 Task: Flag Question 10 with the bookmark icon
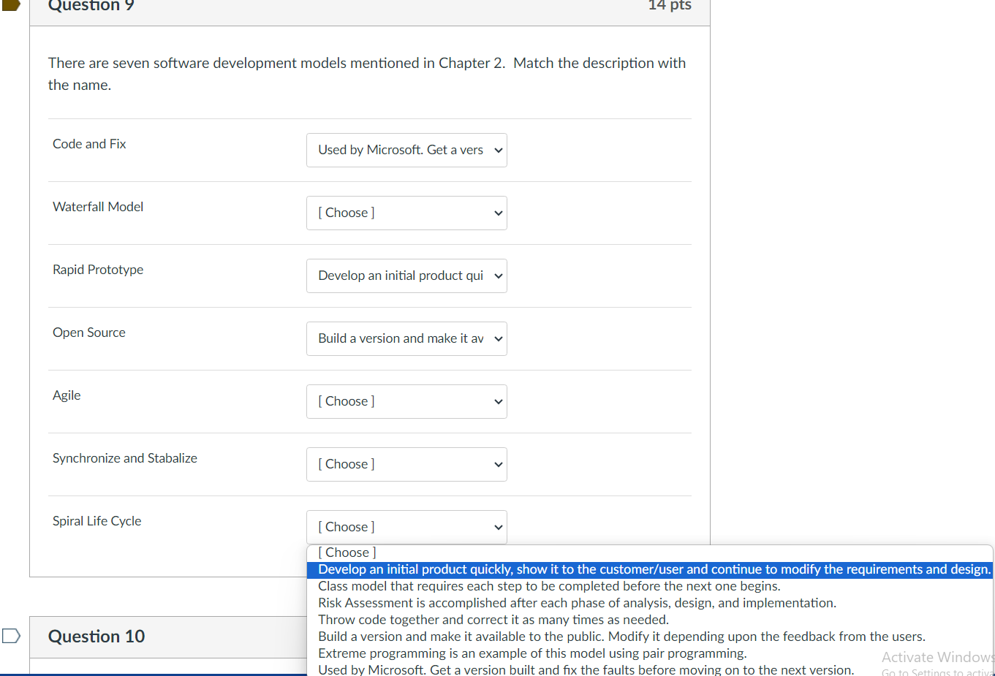pos(11,636)
